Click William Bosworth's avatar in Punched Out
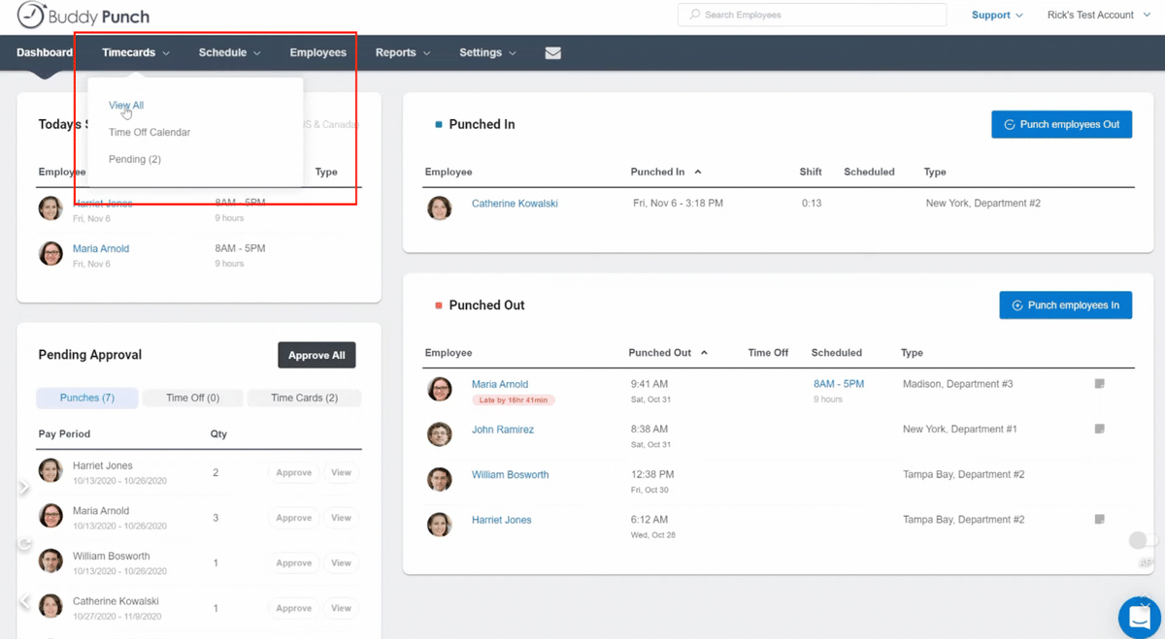The height and width of the screenshot is (639, 1165). (x=440, y=479)
